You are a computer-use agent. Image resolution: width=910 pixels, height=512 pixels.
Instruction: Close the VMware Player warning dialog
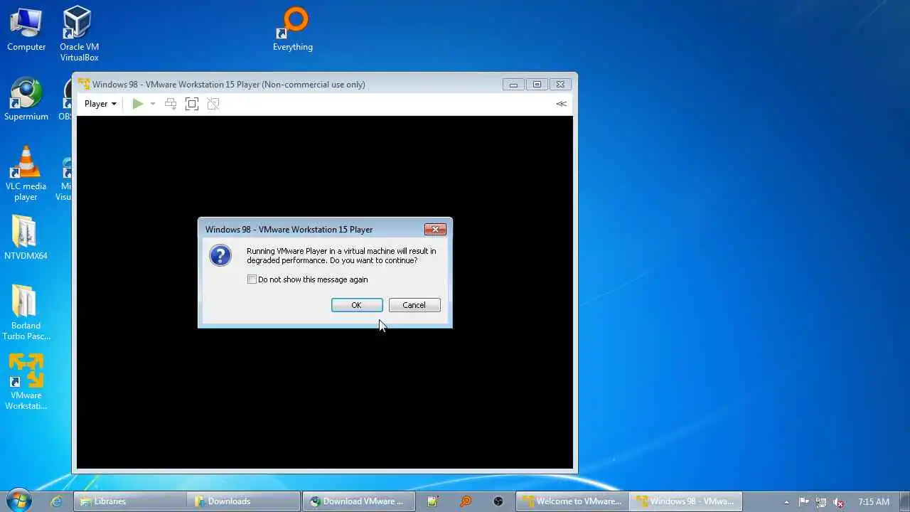point(435,229)
